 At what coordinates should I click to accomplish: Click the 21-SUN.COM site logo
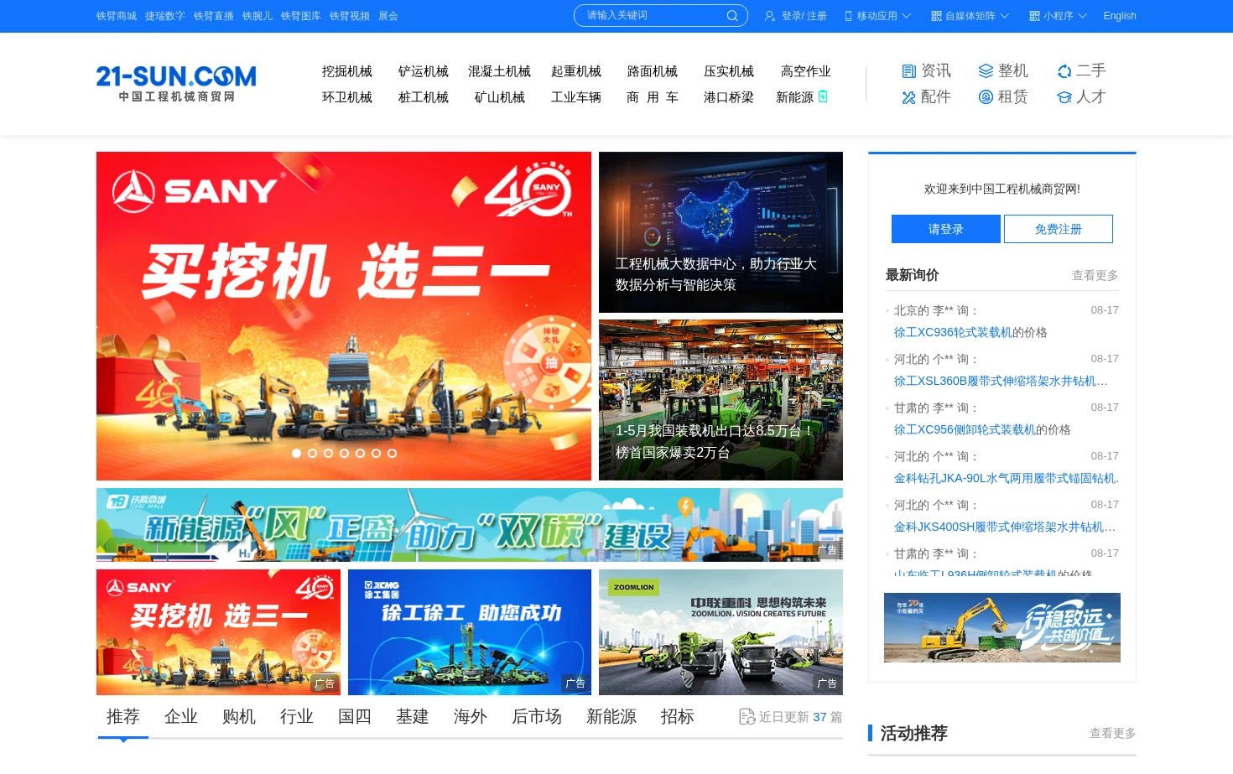(x=176, y=83)
